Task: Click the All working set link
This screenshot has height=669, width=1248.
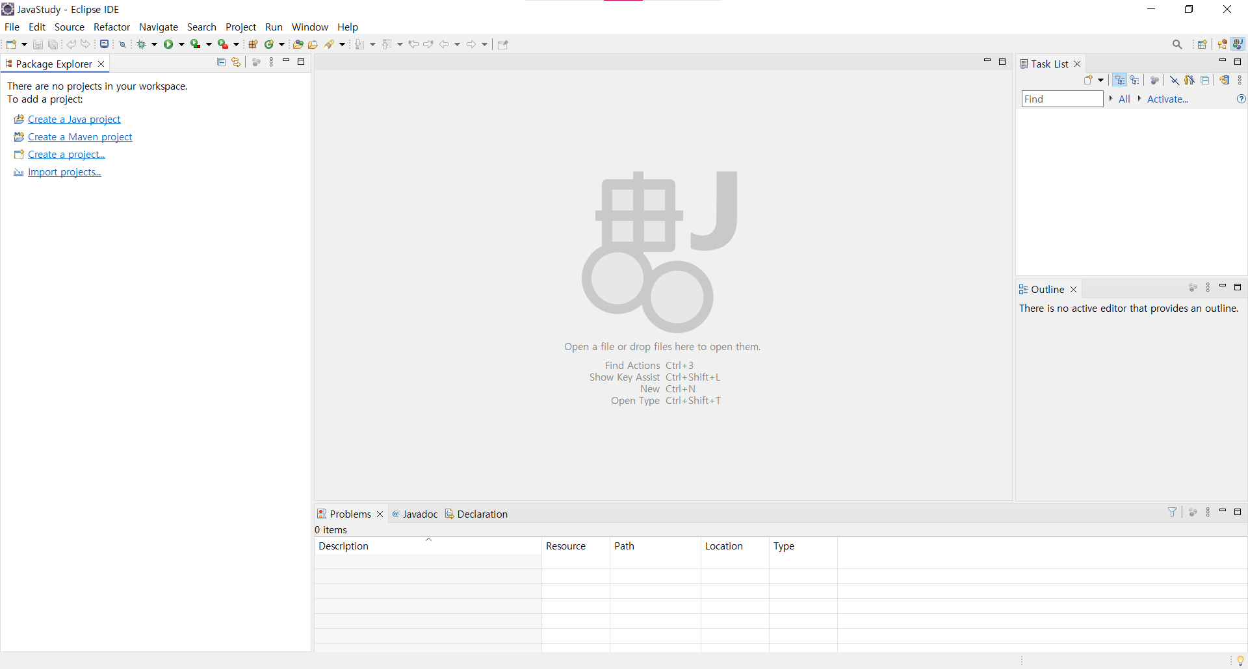Action: 1124,99
